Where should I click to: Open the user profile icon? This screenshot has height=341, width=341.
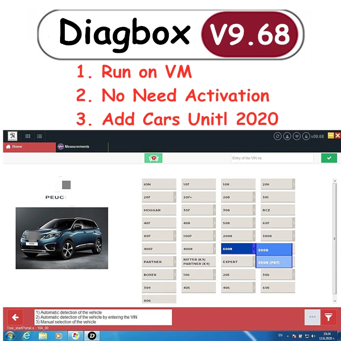pyautogui.click(x=287, y=136)
